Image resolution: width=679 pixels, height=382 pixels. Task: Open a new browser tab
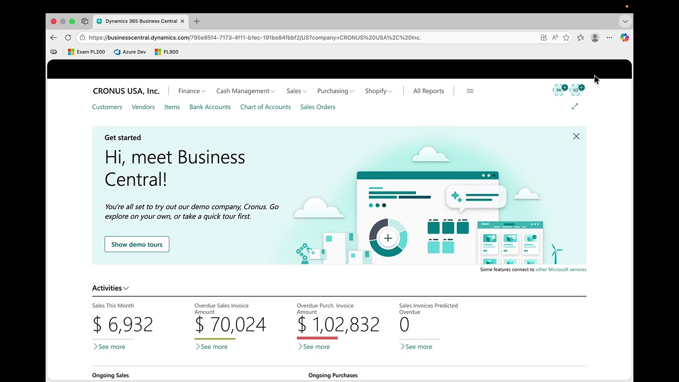pos(197,21)
